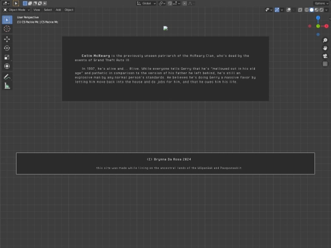This screenshot has height=248, width=331.
Task: Select the Measure tool
Action: tap(7, 86)
